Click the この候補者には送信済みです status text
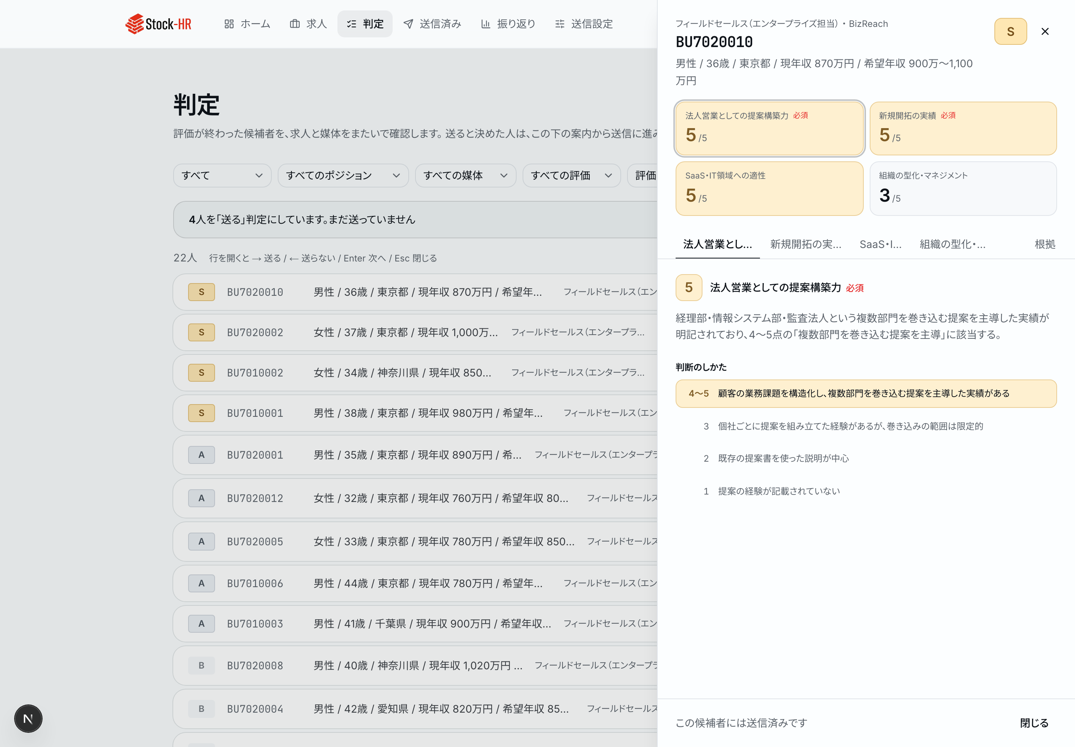 (x=741, y=723)
